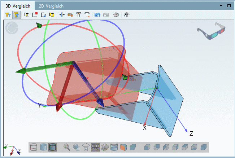Click the coordinate axis triad in bottom-left corner

[12, 150]
